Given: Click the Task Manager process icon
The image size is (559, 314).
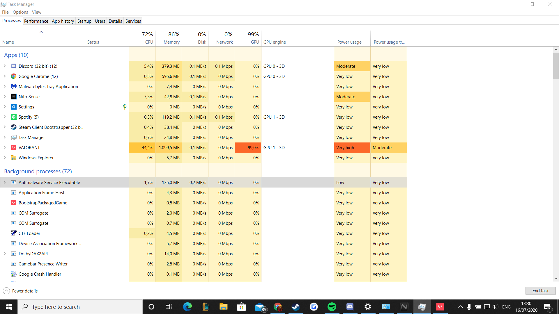Looking at the screenshot, I should (x=14, y=138).
